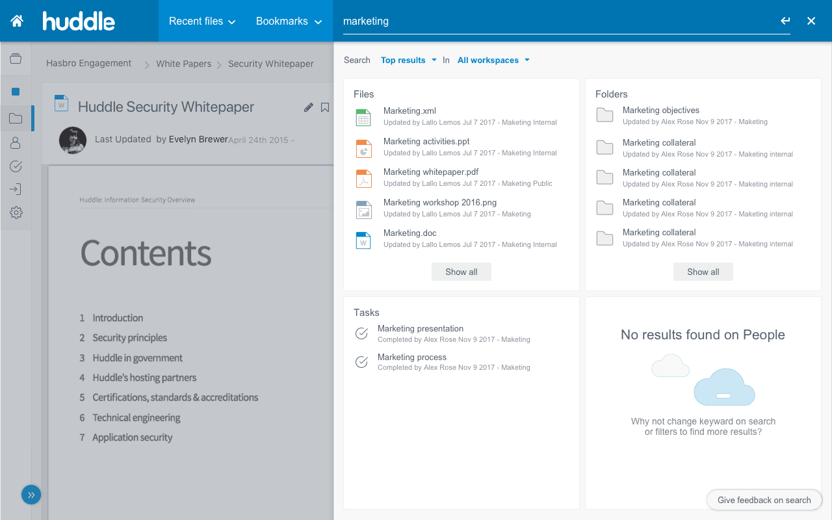The image size is (832, 520).
Task: Open the stacked workspaces icon in sidebar
Action: tap(16, 58)
